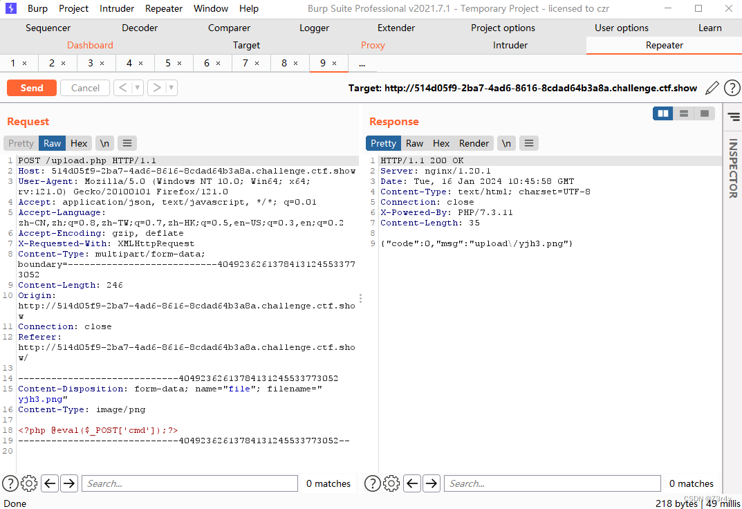Image resolution: width=742 pixels, height=509 pixels.
Task: Open the Burp menu
Action: click(37, 8)
